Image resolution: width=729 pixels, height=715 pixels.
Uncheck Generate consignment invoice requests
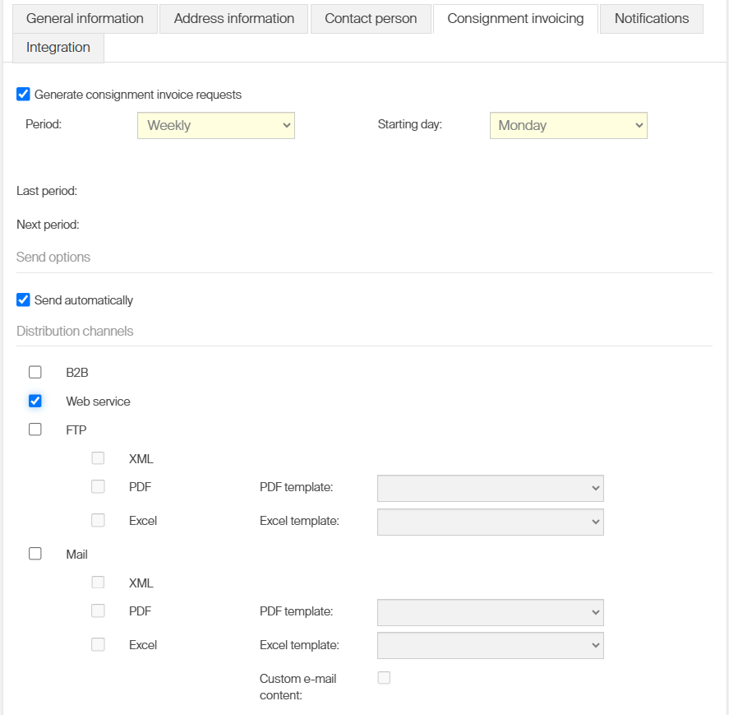pos(23,94)
